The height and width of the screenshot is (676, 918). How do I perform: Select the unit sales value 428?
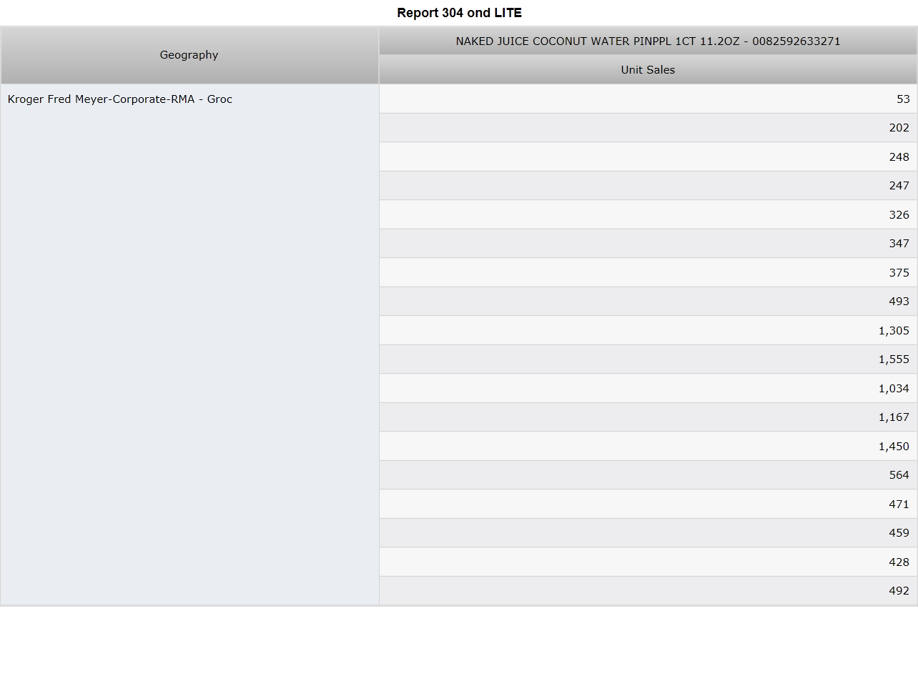tap(648, 562)
